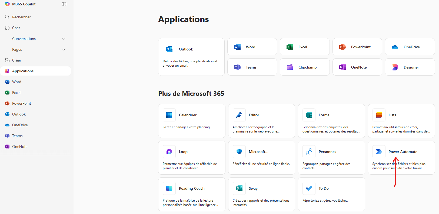Launch Word from the tile label

tap(251, 47)
